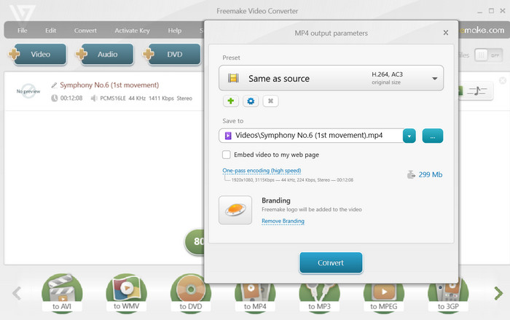510x320 pixels.
Task: Select the to AVI output format
Action: (62, 293)
